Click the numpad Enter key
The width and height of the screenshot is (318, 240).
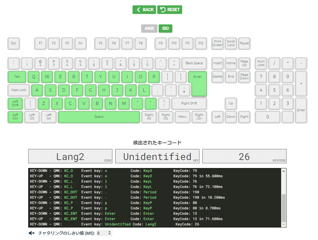(x=301, y=110)
